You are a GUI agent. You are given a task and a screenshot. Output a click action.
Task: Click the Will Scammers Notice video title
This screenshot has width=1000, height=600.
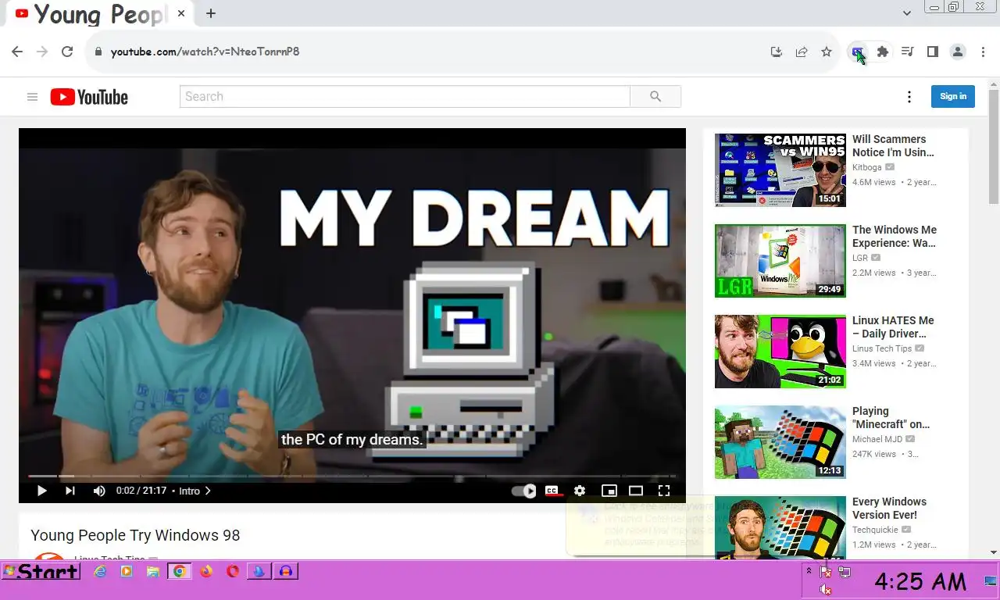click(x=893, y=146)
